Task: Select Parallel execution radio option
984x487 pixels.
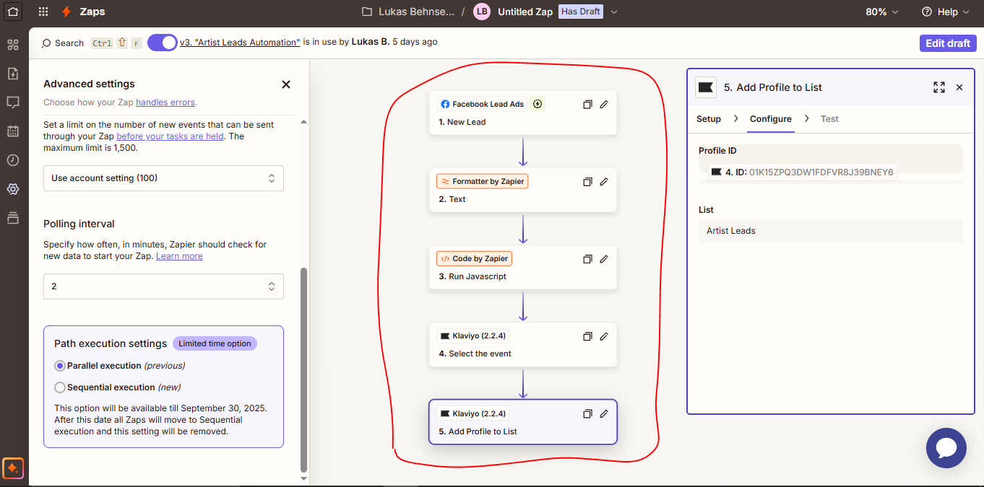Action: click(60, 366)
